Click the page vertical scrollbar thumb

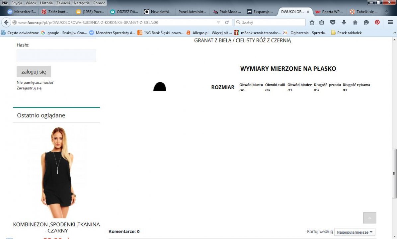point(394,174)
